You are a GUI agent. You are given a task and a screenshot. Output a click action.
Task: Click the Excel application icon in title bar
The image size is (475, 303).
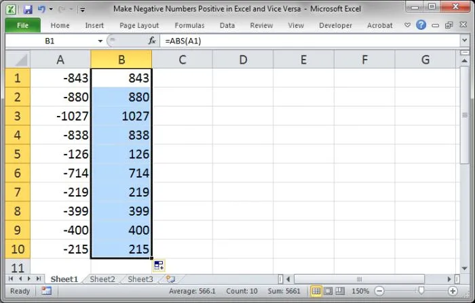(11, 9)
